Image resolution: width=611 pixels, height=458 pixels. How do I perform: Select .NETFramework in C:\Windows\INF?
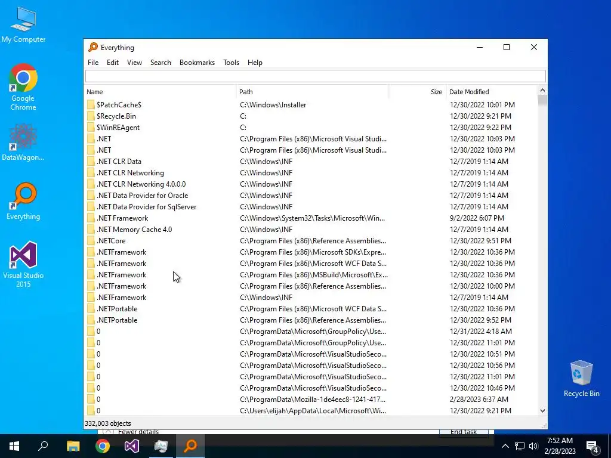121,298
